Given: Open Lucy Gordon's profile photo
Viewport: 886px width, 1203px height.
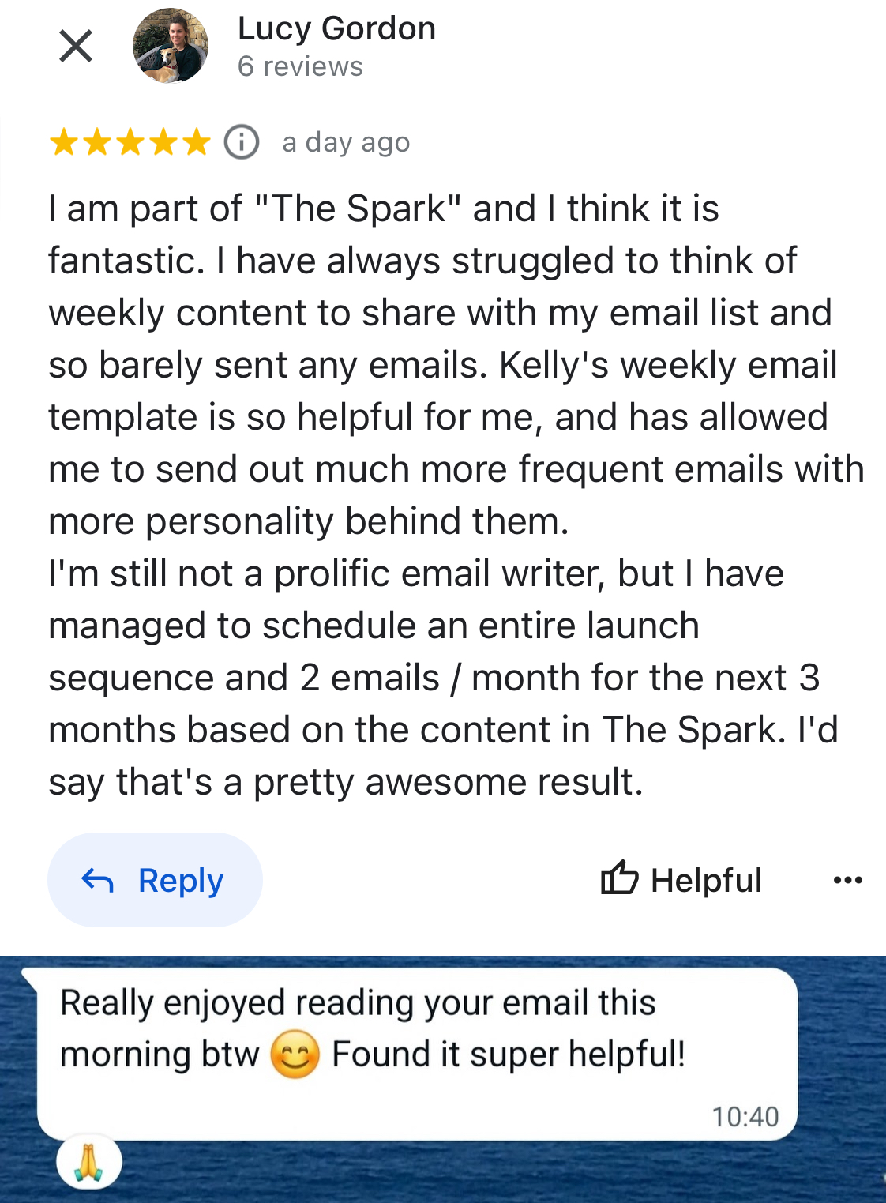Looking at the screenshot, I should coord(171,46).
